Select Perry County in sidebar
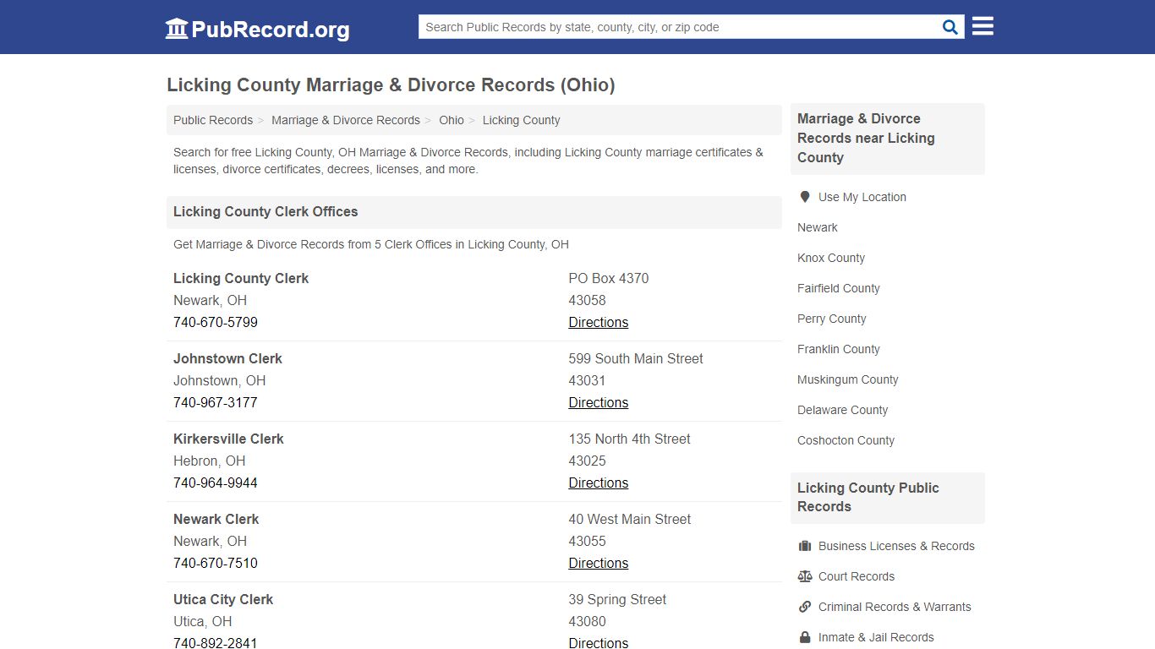The height and width of the screenshot is (649, 1155). pos(832,319)
